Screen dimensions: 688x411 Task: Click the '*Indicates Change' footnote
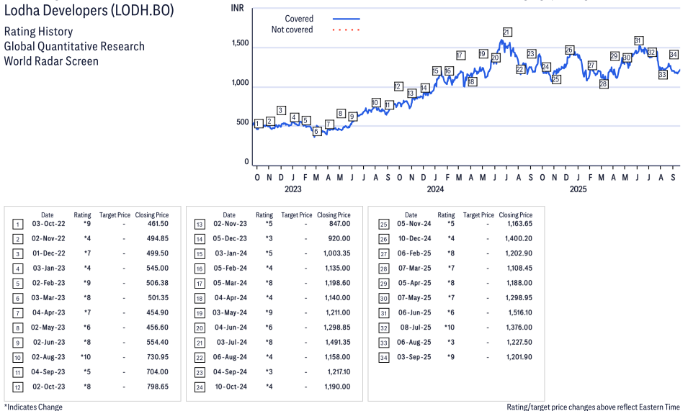33,407
